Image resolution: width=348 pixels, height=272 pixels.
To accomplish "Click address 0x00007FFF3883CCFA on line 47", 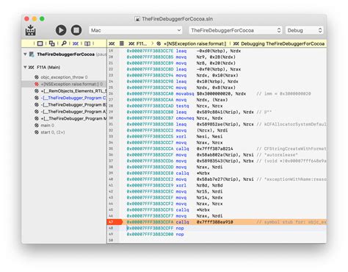I will click(150, 222).
